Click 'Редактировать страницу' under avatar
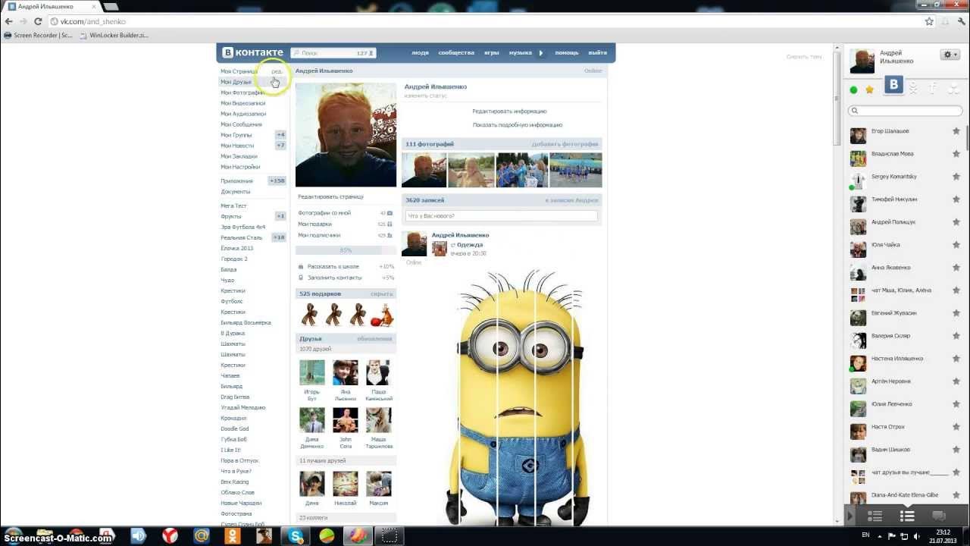The height and width of the screenshot is (546, 970). pyautogui.click(x=330, y=197)
